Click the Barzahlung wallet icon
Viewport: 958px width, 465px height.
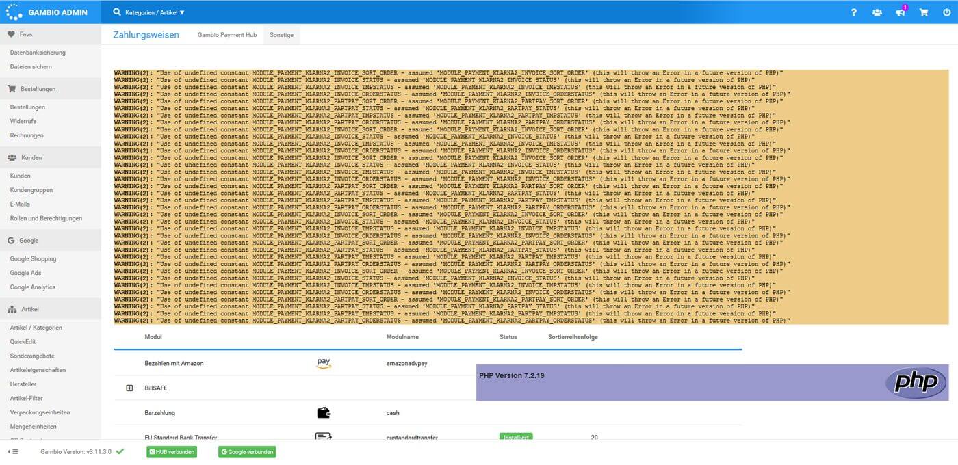pyautogui.click(x=324, y=412)
